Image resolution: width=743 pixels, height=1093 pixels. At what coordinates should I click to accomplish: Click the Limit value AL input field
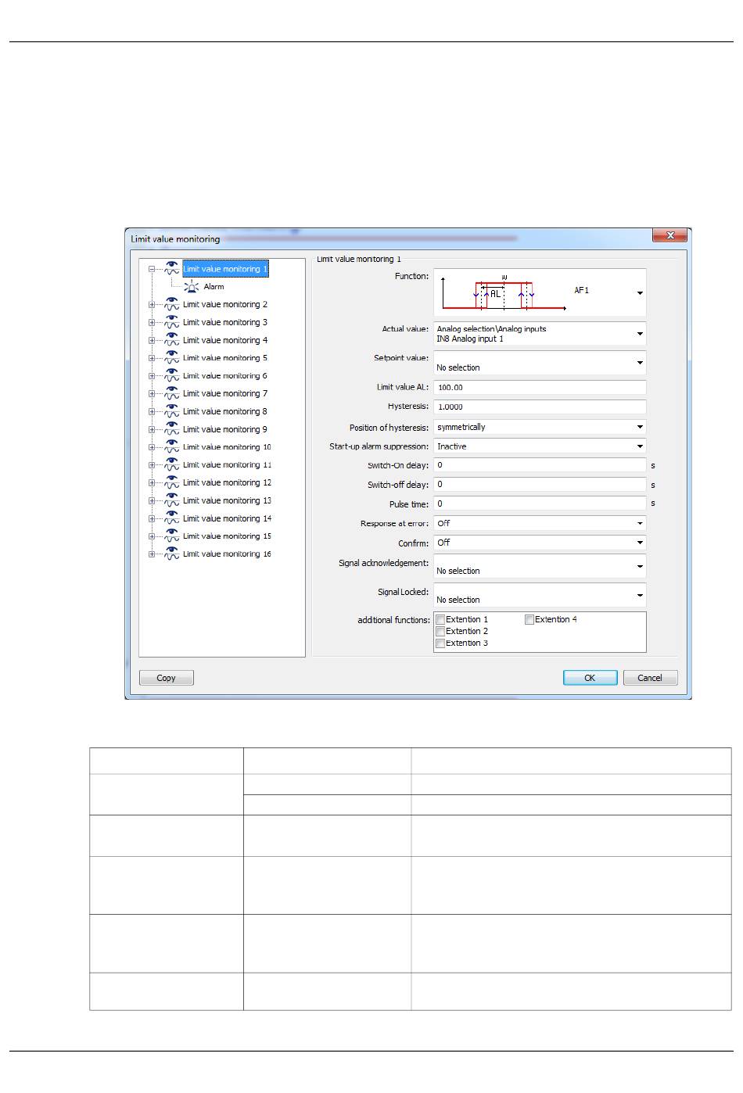coord(540,387)
